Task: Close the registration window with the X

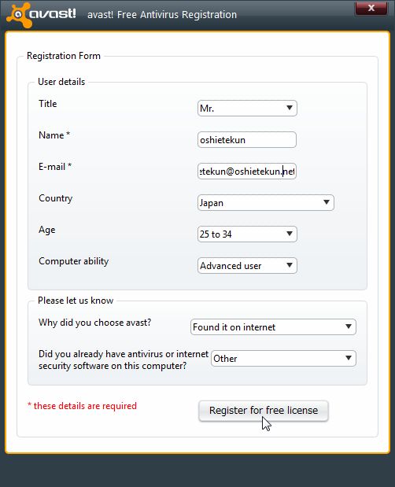Action: (371, 8)
